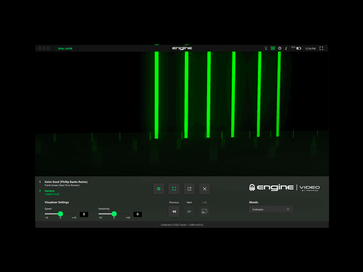Click the Link artwork icon
The width and height of the screenshot is (363, 272).
click(x=204, y=211)
